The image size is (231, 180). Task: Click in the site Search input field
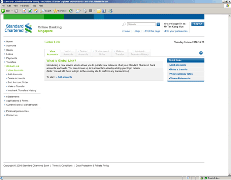141,24
